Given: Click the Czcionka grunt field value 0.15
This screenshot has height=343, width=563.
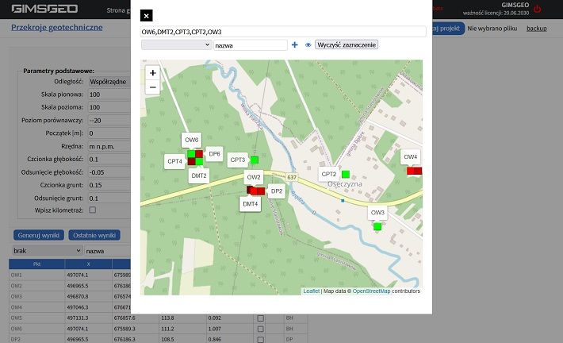Looking at the screenshot, I should [x=109, y=185].
